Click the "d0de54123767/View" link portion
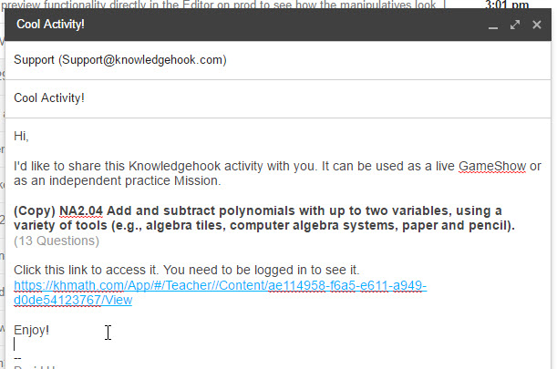The width and height of the screenshot is (557, 369). 73,300
